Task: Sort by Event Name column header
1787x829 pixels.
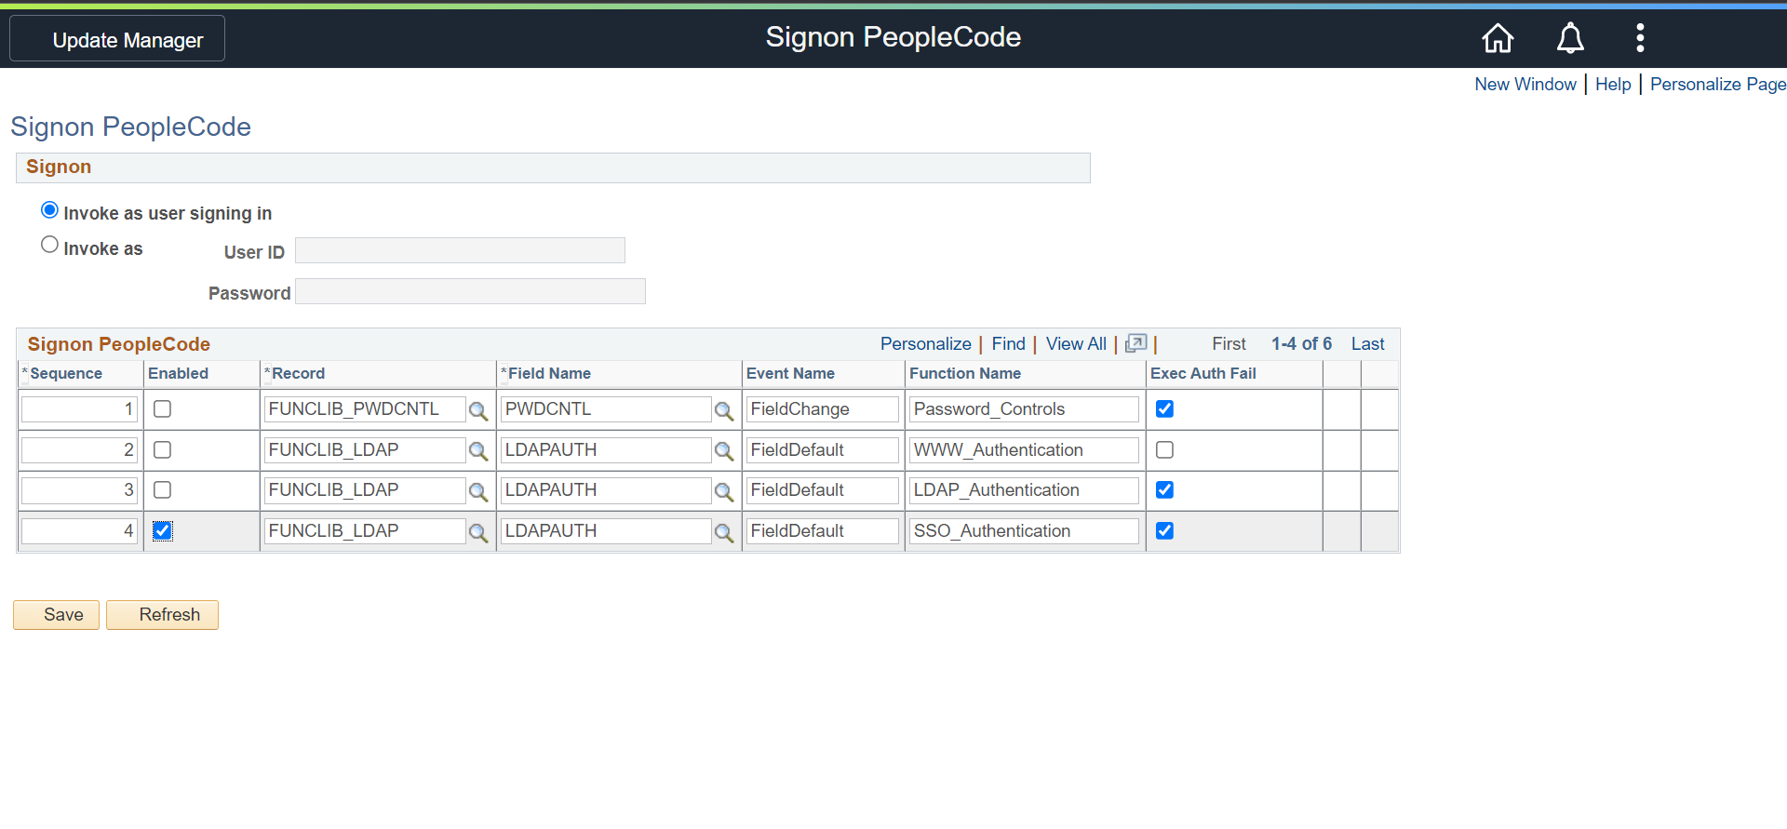Action: pos(790,373)
